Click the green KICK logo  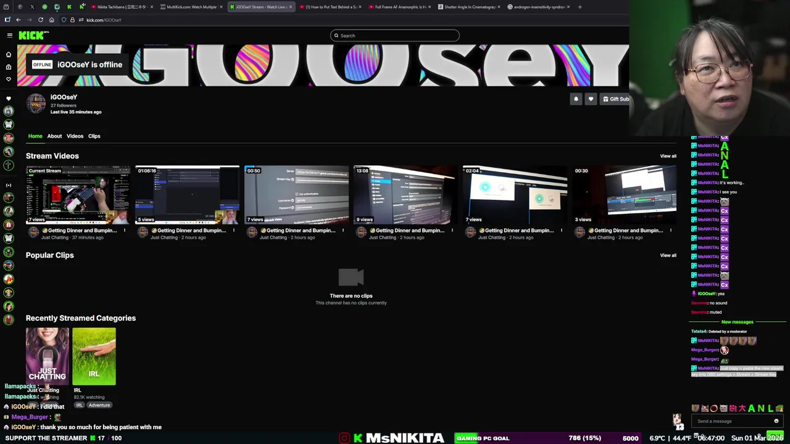pyautogui.click(x=31, y=36)
